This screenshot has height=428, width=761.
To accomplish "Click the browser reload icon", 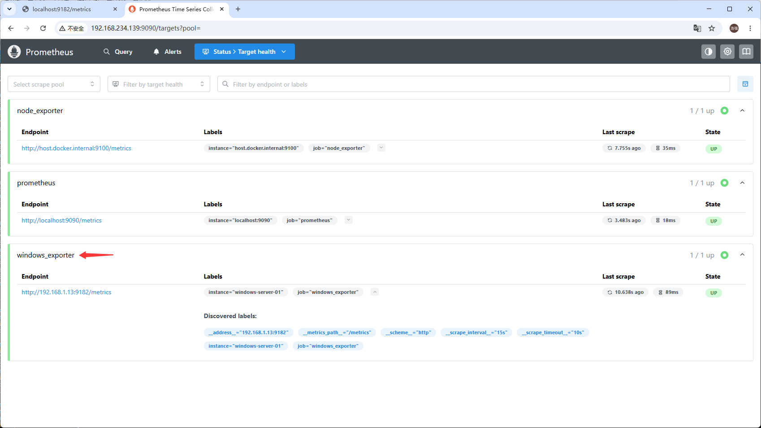I will coord(43,28).
